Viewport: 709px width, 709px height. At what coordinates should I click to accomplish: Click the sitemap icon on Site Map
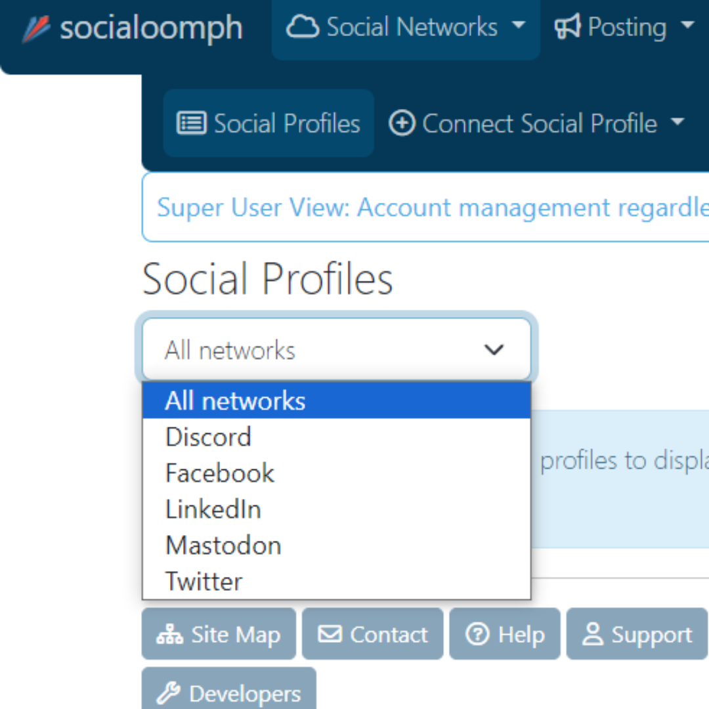pos(169,634)
